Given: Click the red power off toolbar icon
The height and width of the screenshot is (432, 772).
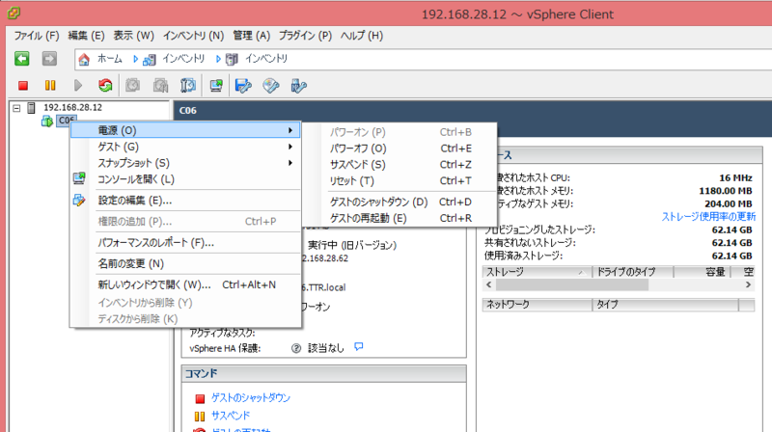Looking at the screenshot, I should pos(22,86).
